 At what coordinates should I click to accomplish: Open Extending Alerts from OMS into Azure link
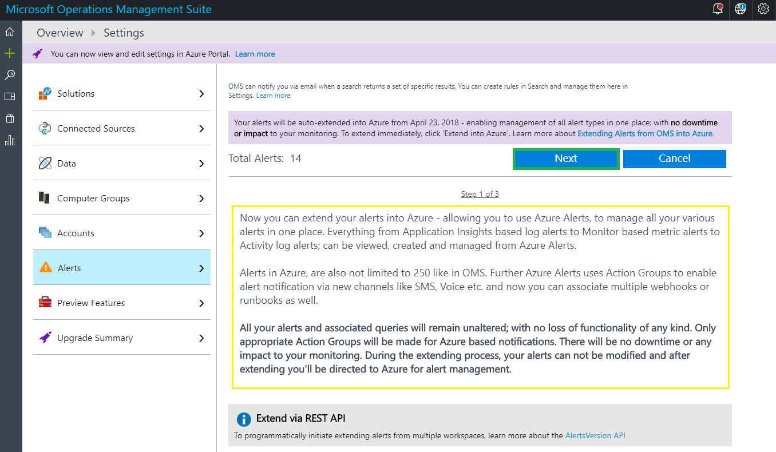(x=646, y=133)
